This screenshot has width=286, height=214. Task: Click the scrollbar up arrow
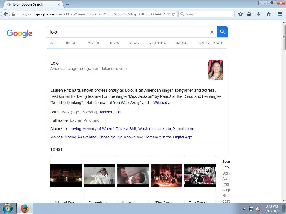[283, 22]
